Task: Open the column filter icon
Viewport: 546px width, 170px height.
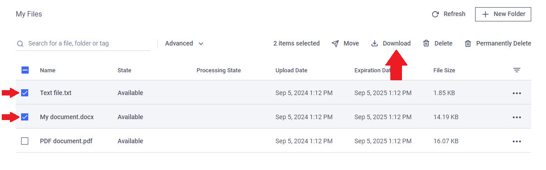Action: 517,70
